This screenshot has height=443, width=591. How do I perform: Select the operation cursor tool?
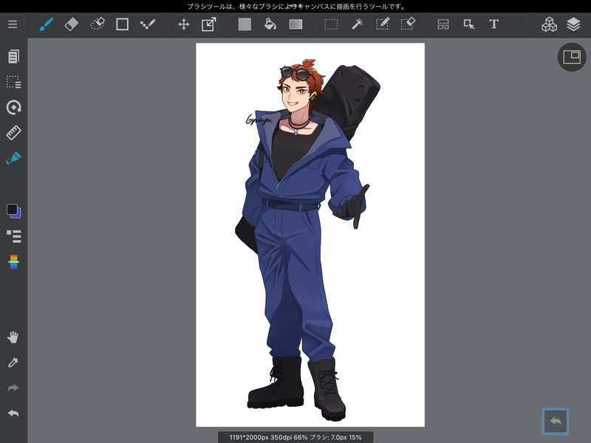pyautogui.click(x=469, y=24)
